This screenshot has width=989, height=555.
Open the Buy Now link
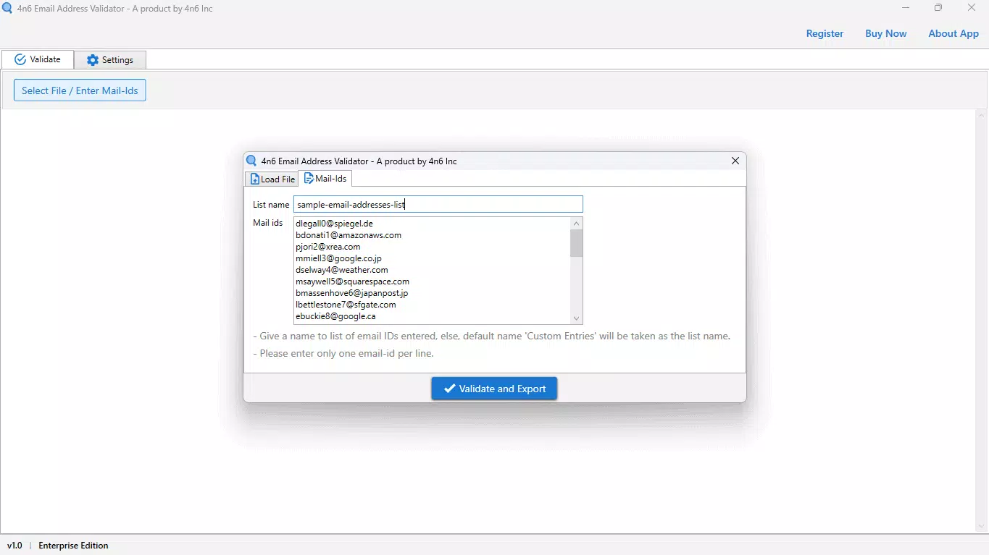885,33
